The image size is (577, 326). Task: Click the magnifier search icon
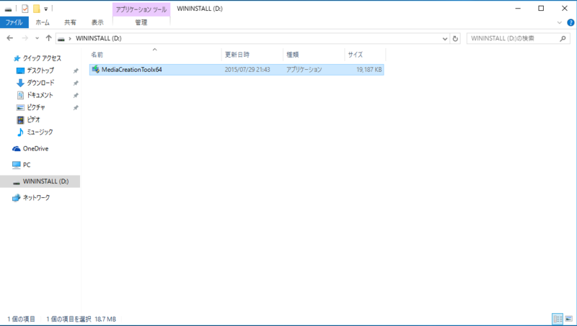tap(563, 39)
